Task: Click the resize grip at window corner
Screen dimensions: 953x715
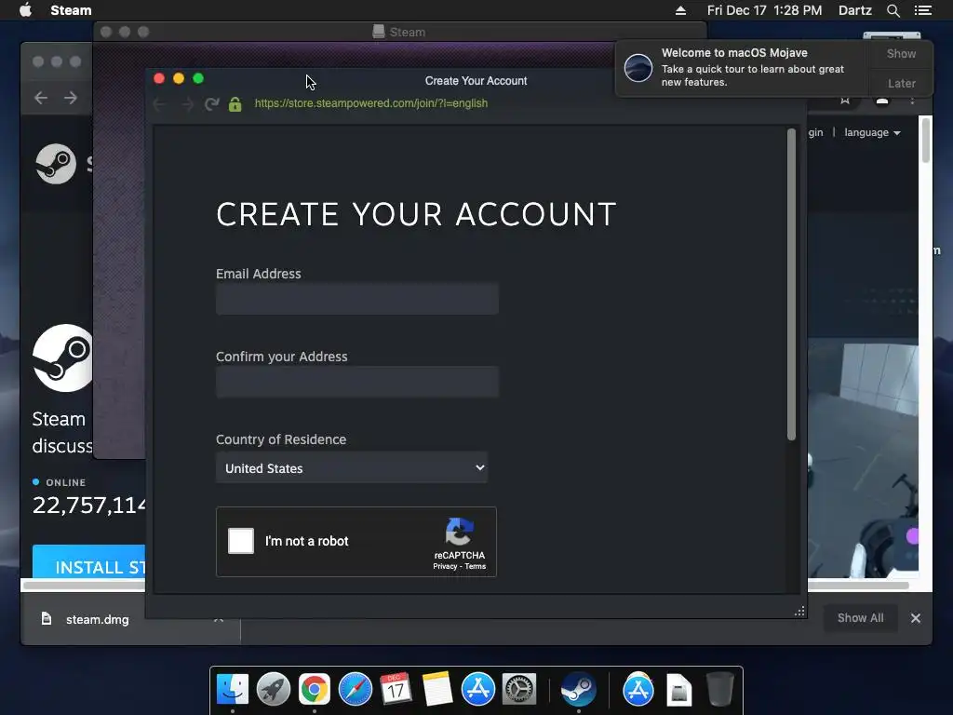Action: click(x=799, y=612)
